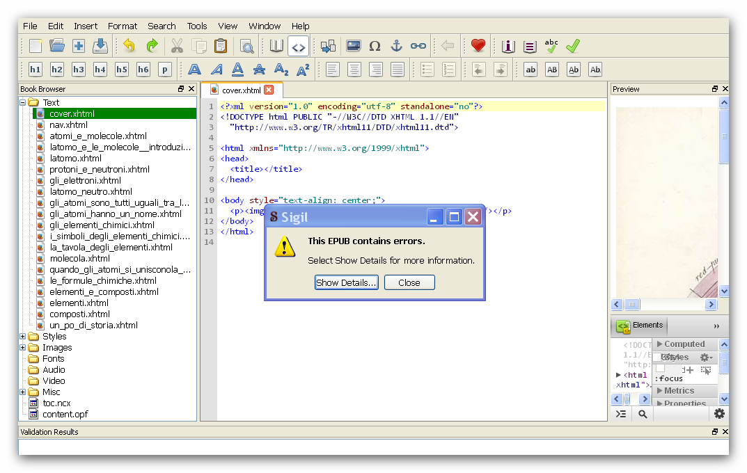Open the Metadata Editor icon
Viewport: 747px width, 473px height.
(508, 46)
